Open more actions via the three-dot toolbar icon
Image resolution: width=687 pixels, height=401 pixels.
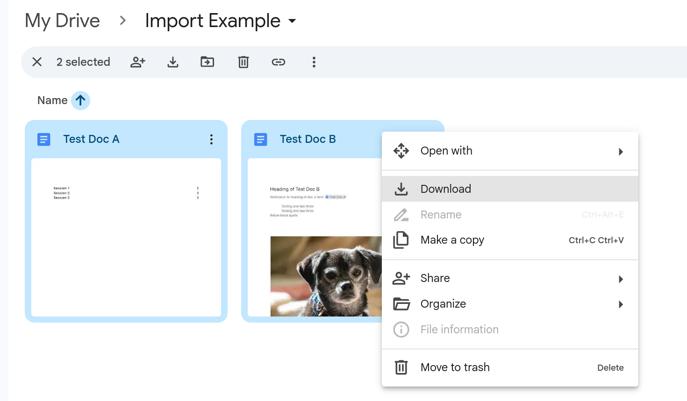coord(314,62)
